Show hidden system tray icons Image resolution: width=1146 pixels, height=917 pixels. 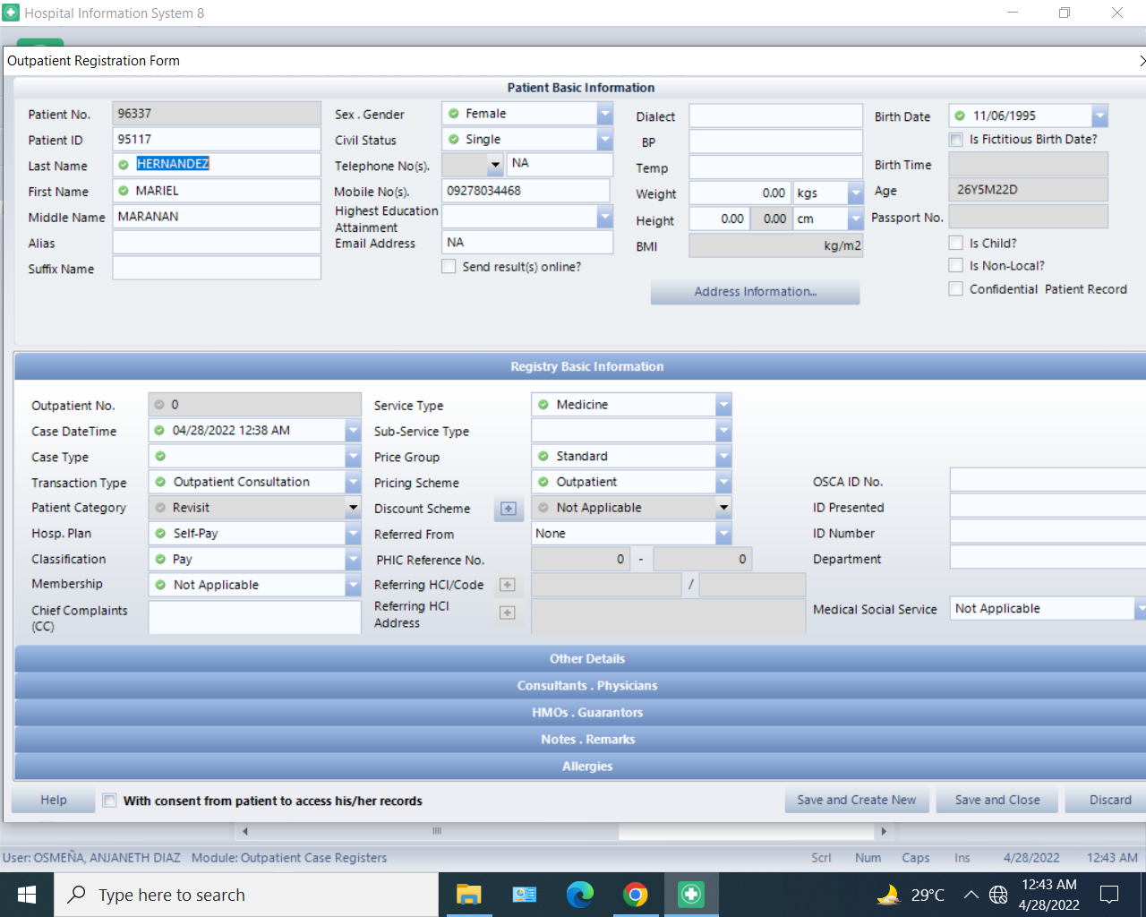tap(971, 895)
